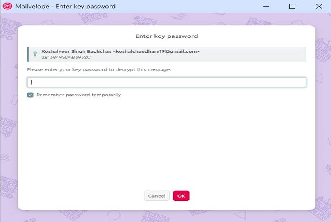Cancel the password prompt

157,196
